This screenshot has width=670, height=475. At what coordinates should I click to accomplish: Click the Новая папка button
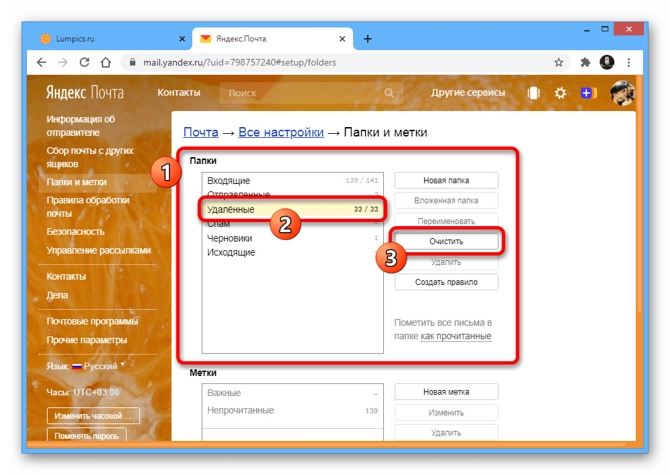pos(446,180)
